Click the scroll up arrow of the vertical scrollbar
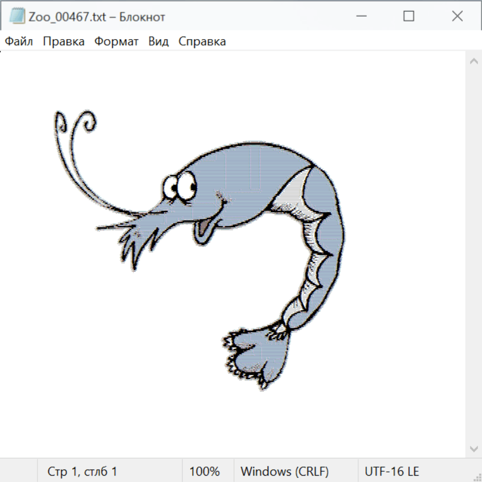The height and width of the screenshot is (482, 482). (473, 62)
